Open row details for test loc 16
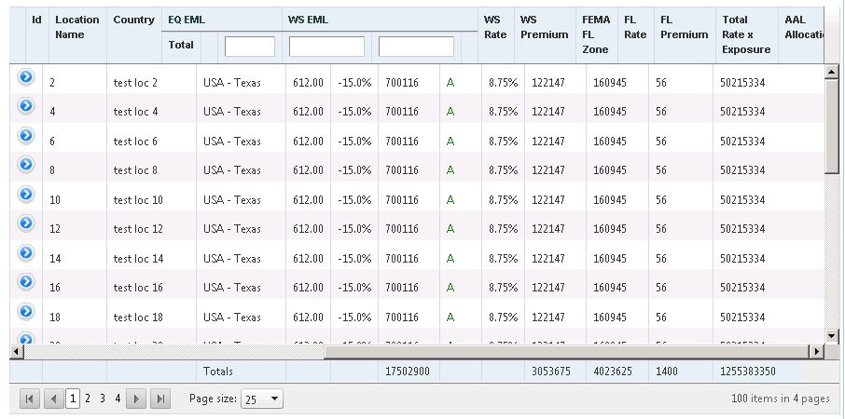Screen dimensions: 845x419 (x=26, y=282)
